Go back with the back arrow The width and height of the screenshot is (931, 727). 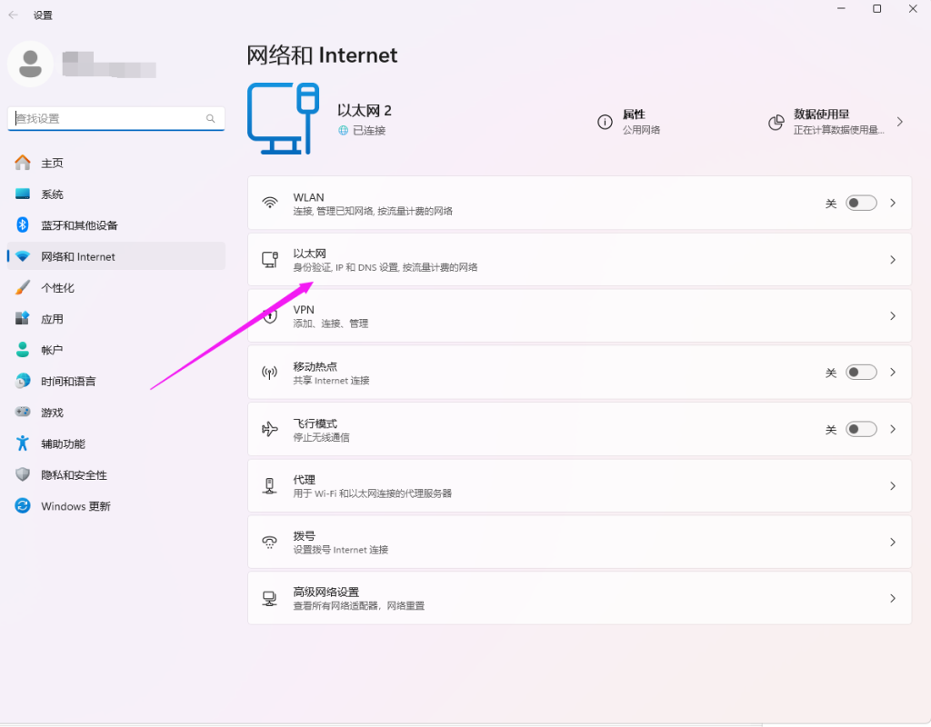click(x=14, y=15)
